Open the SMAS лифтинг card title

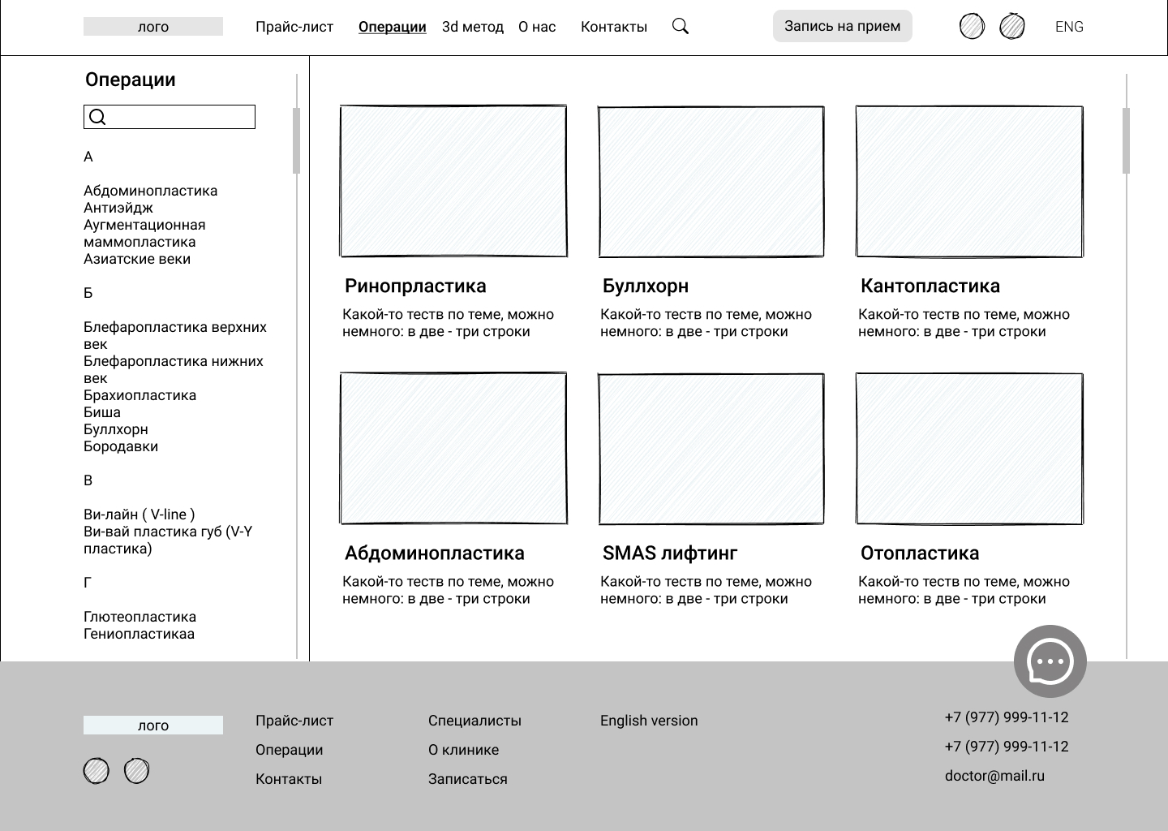point(670,553)
